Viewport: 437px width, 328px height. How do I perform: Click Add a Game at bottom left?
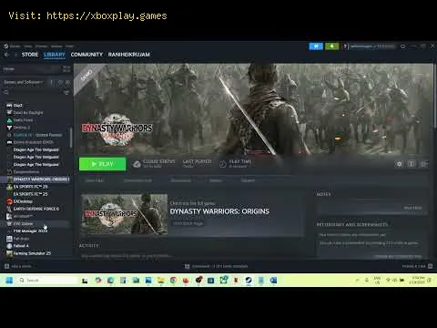point(17,266)
